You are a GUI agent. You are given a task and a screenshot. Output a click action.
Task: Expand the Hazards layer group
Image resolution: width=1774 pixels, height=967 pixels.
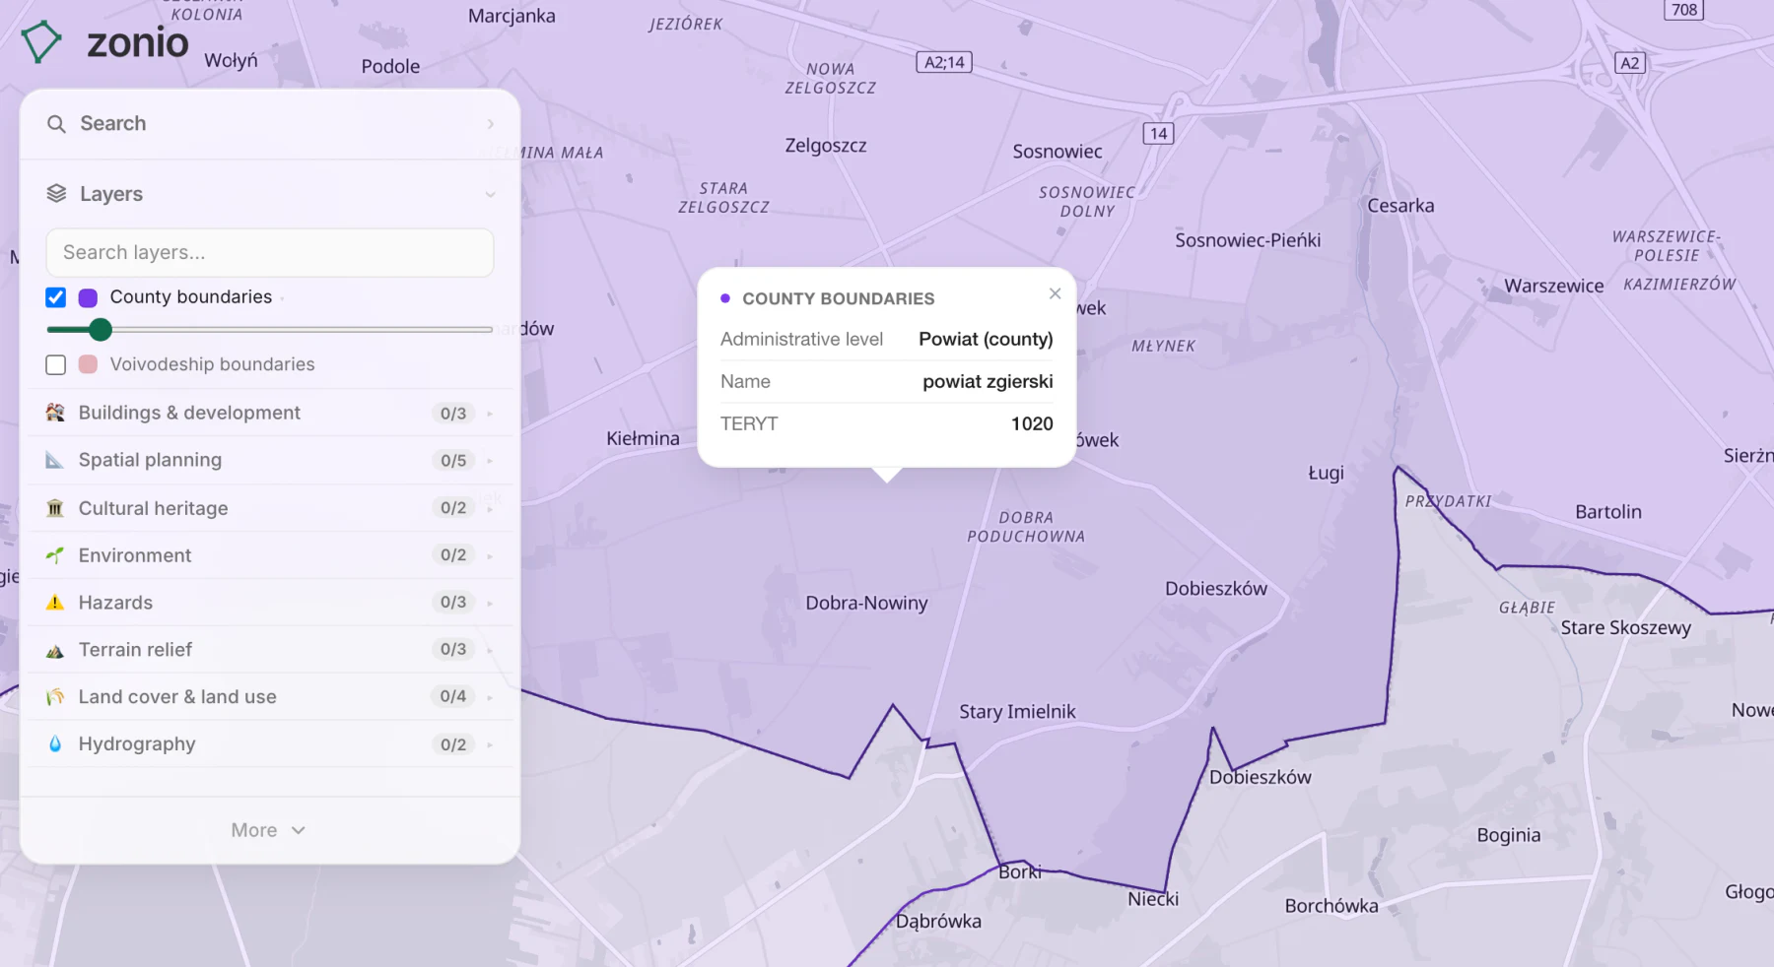(x=490, y=603)
